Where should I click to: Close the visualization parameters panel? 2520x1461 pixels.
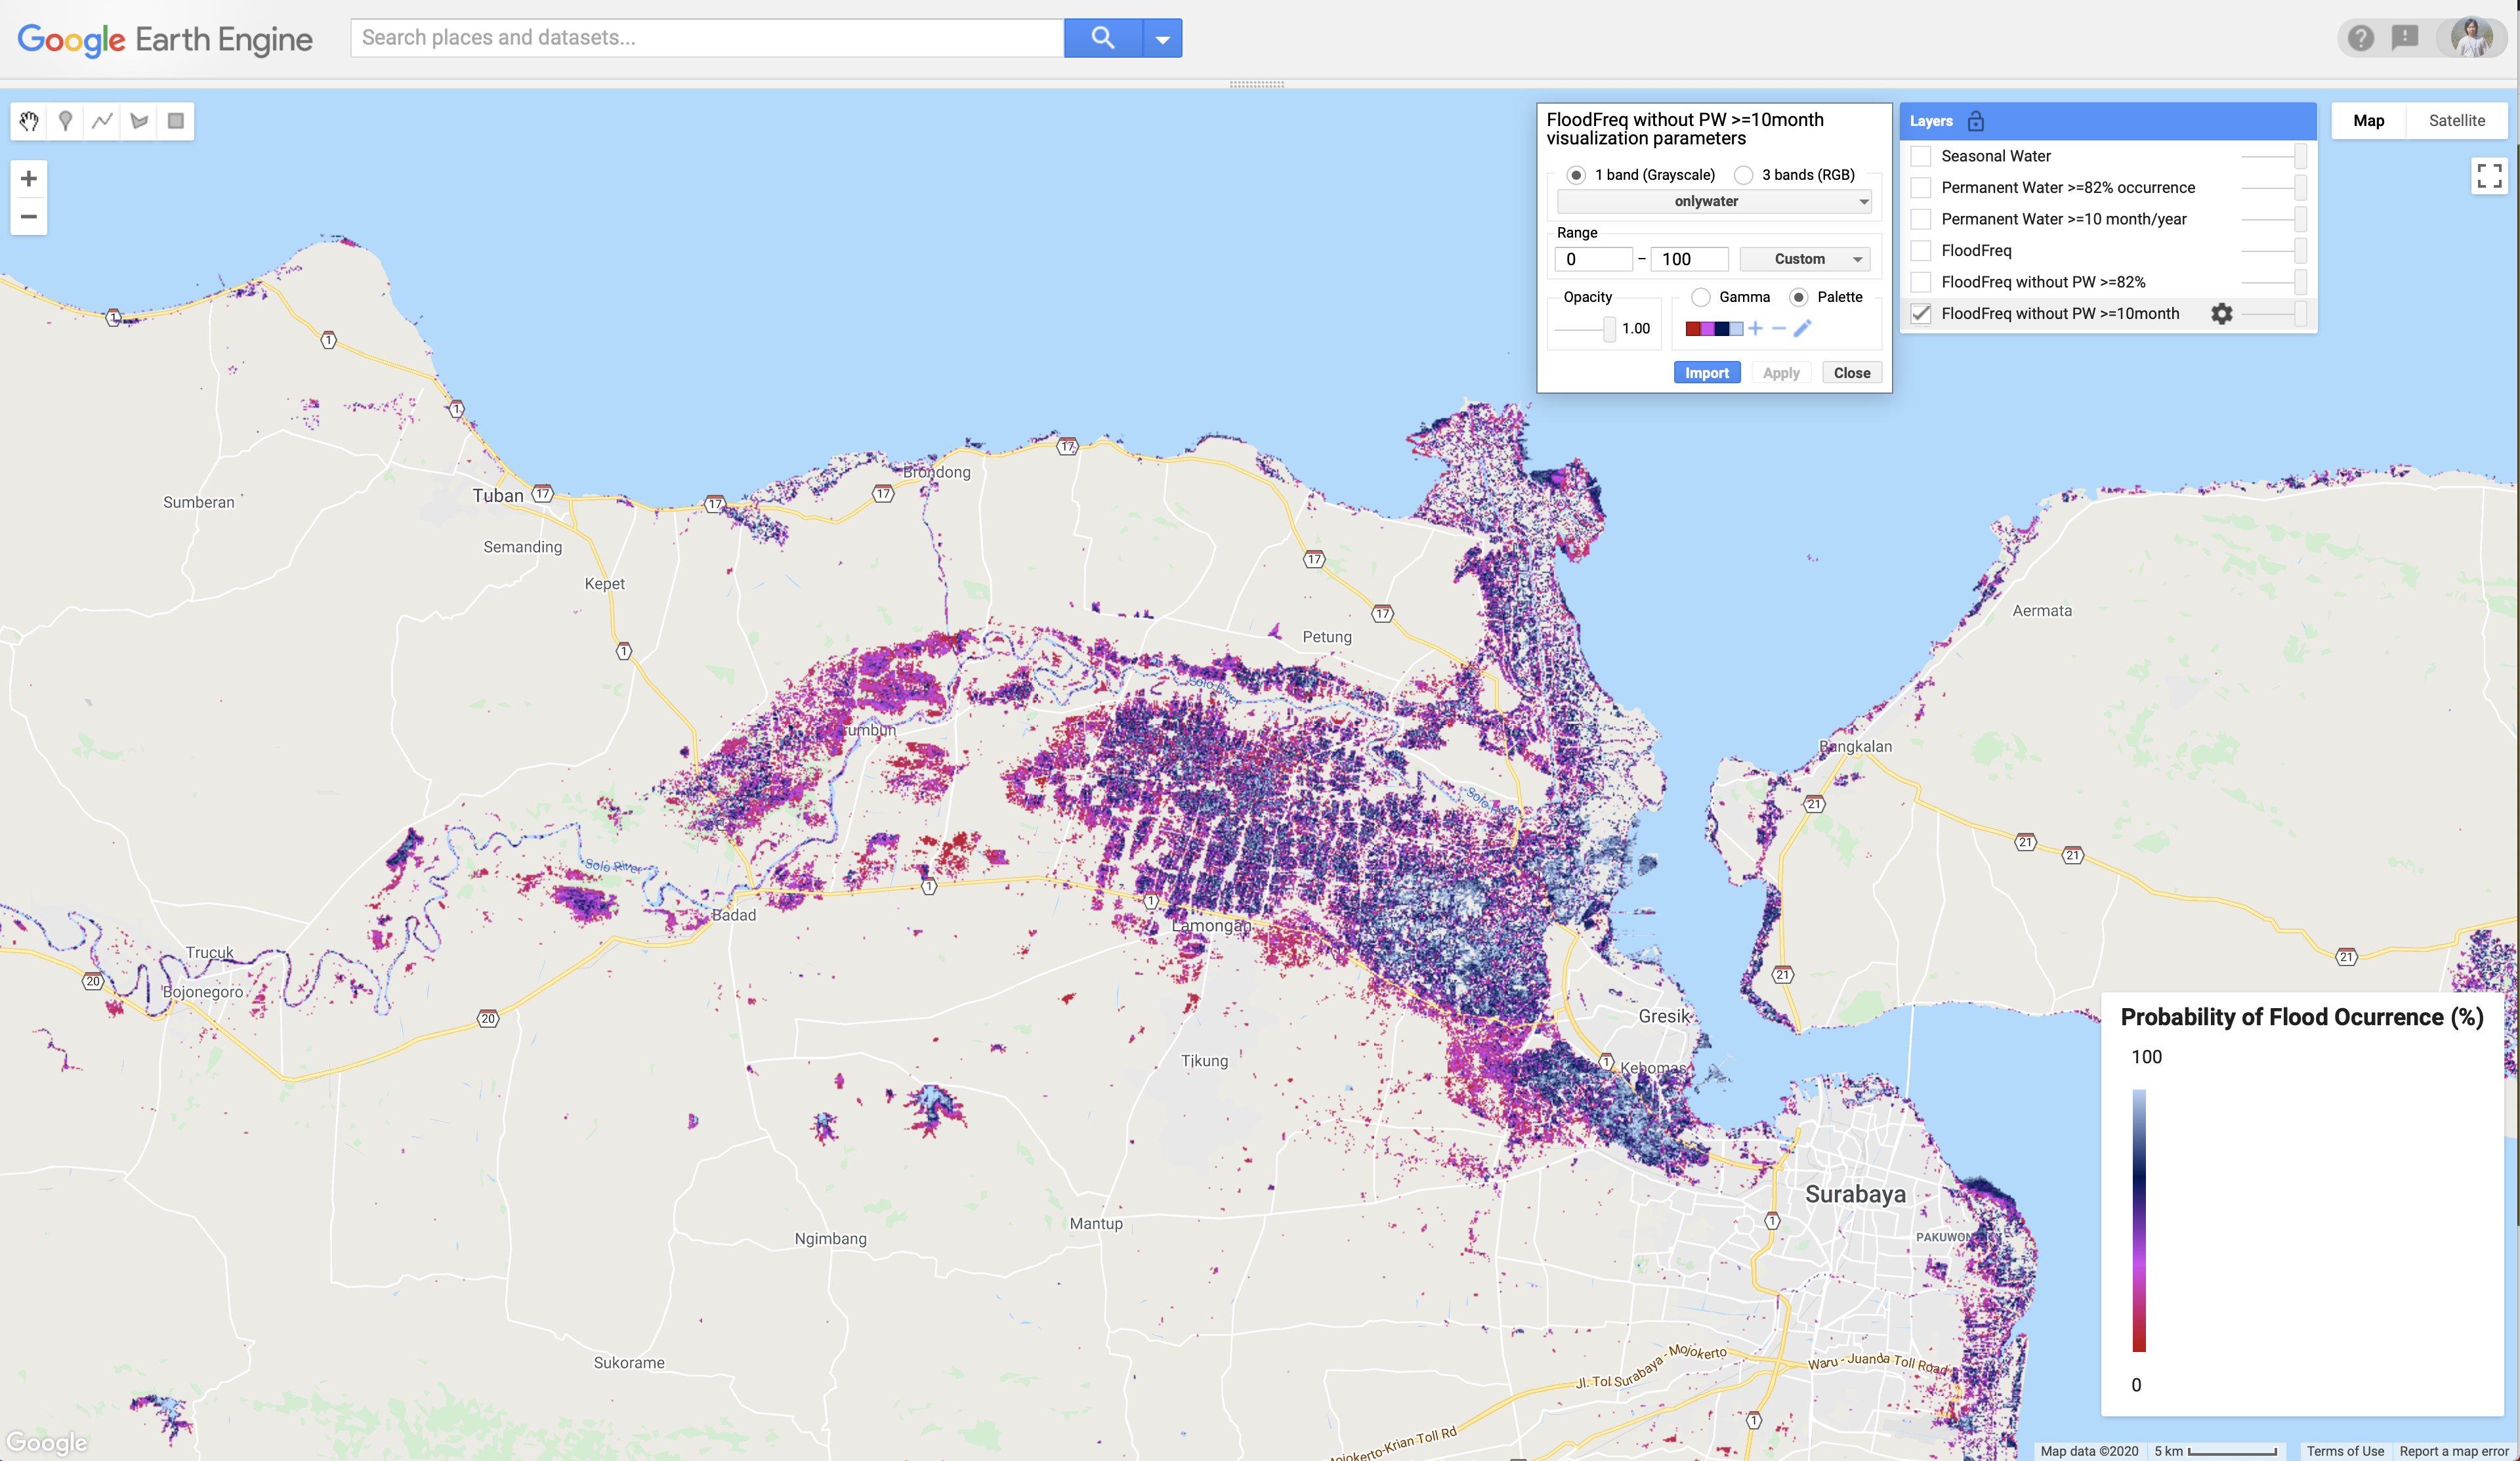coord(1851,373)
